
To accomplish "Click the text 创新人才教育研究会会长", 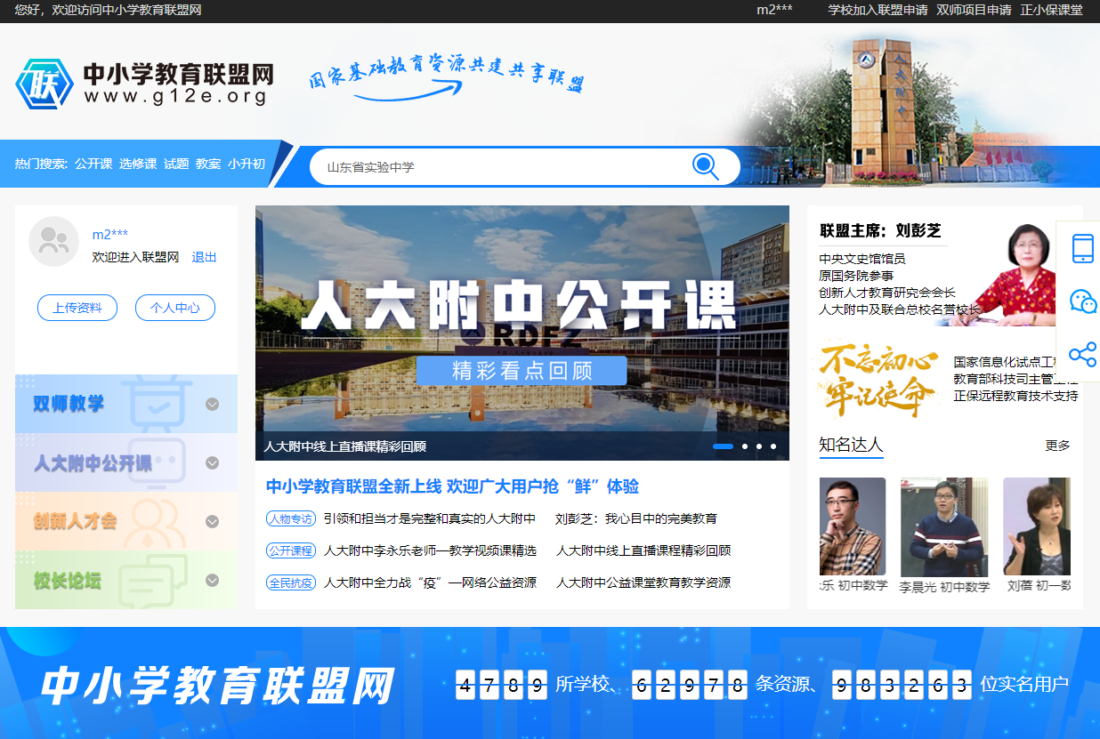I will [x=887, y=293].
